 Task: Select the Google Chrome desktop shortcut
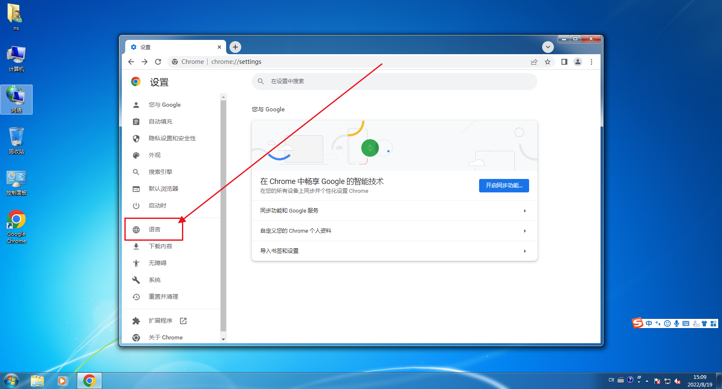[x=16, y=227]
